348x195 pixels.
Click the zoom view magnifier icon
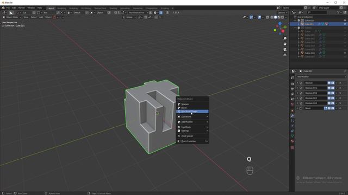285,38
